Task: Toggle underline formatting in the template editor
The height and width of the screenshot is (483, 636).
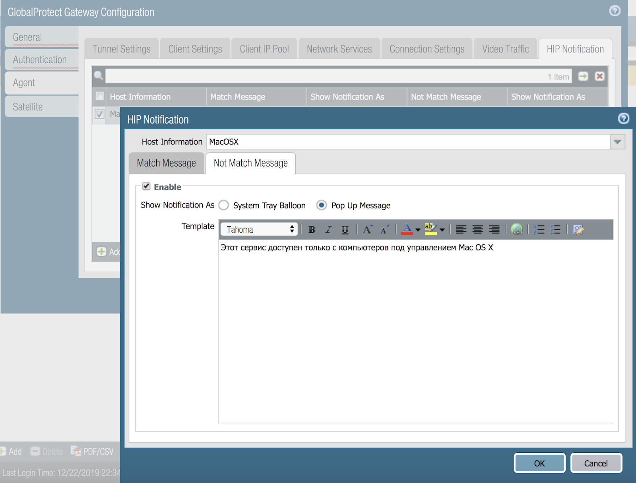Action: [x=345, y=229]
